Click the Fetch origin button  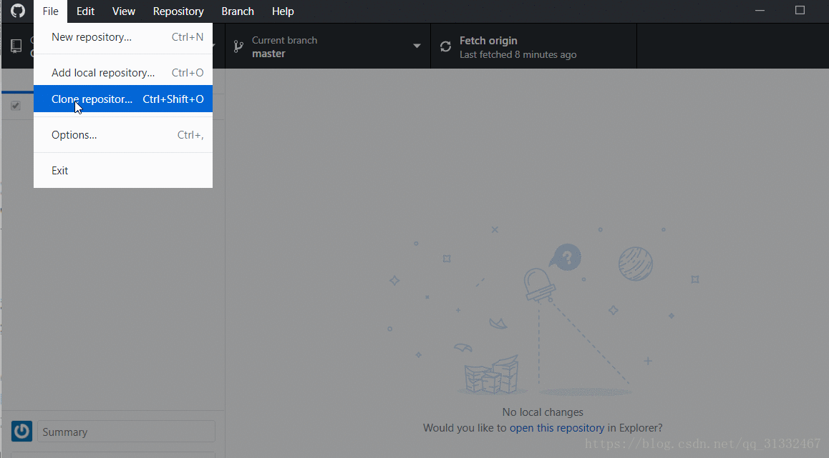533,46
